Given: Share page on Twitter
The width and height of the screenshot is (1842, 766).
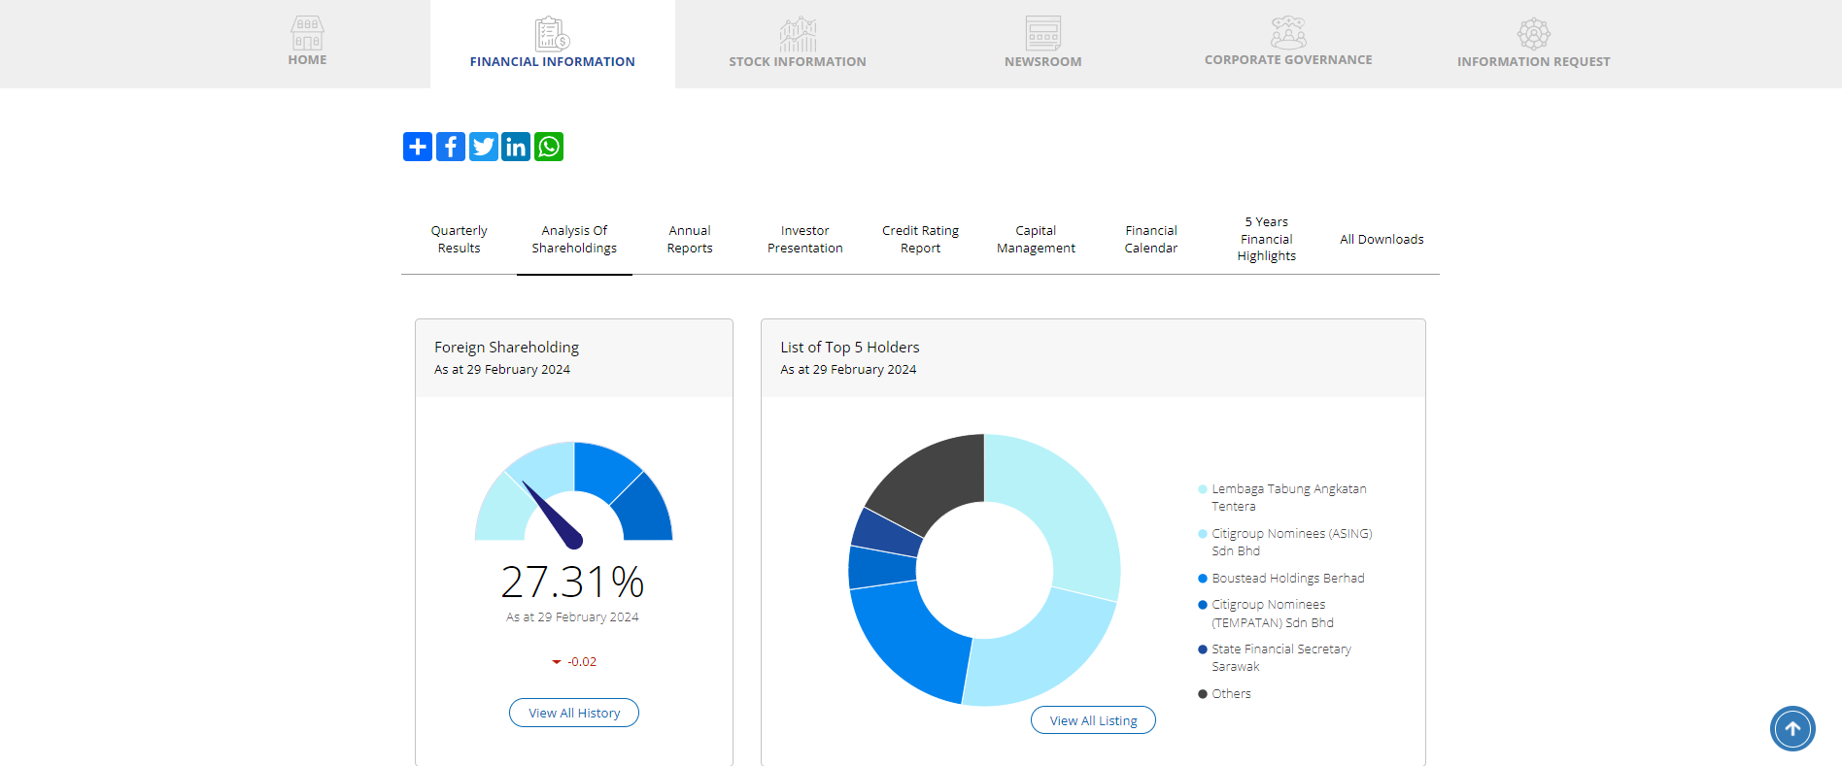Looking at the screenshot, I should point(484,147).
